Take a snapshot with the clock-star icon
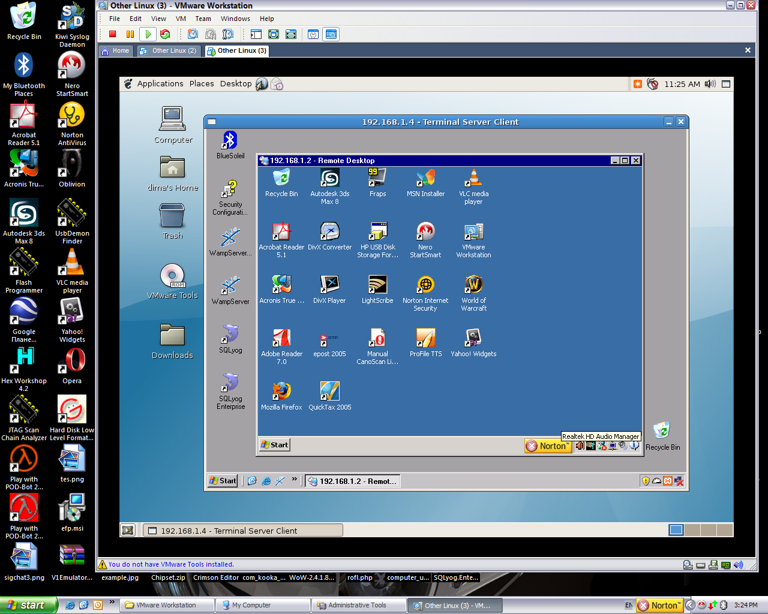768x614 pixels. (x=193, y=34)
